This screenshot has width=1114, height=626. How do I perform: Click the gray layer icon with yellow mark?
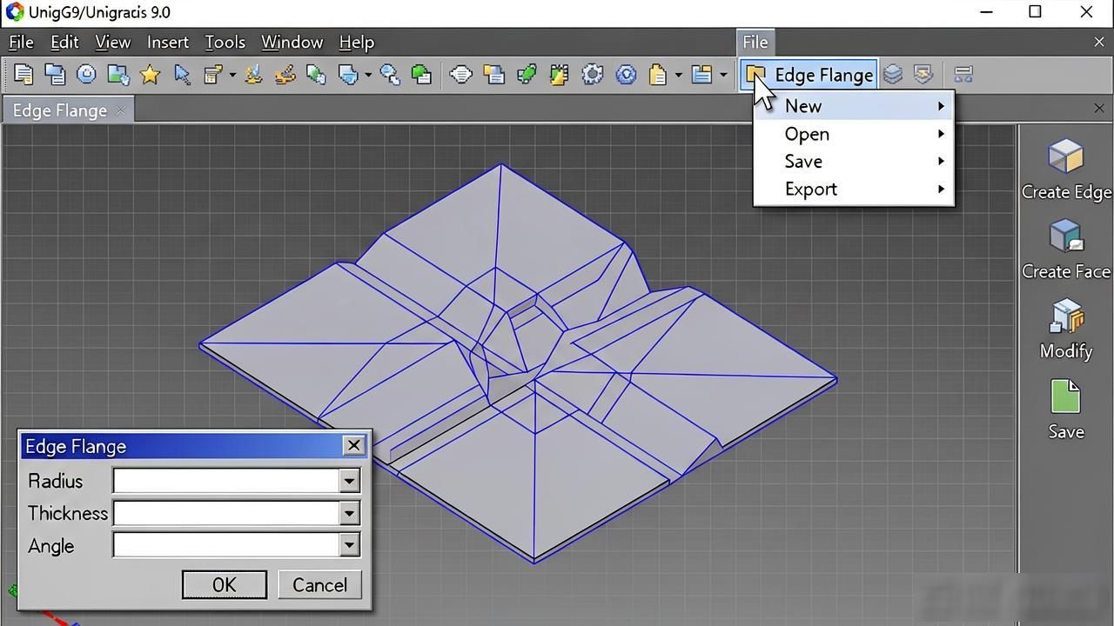[923, 75]
